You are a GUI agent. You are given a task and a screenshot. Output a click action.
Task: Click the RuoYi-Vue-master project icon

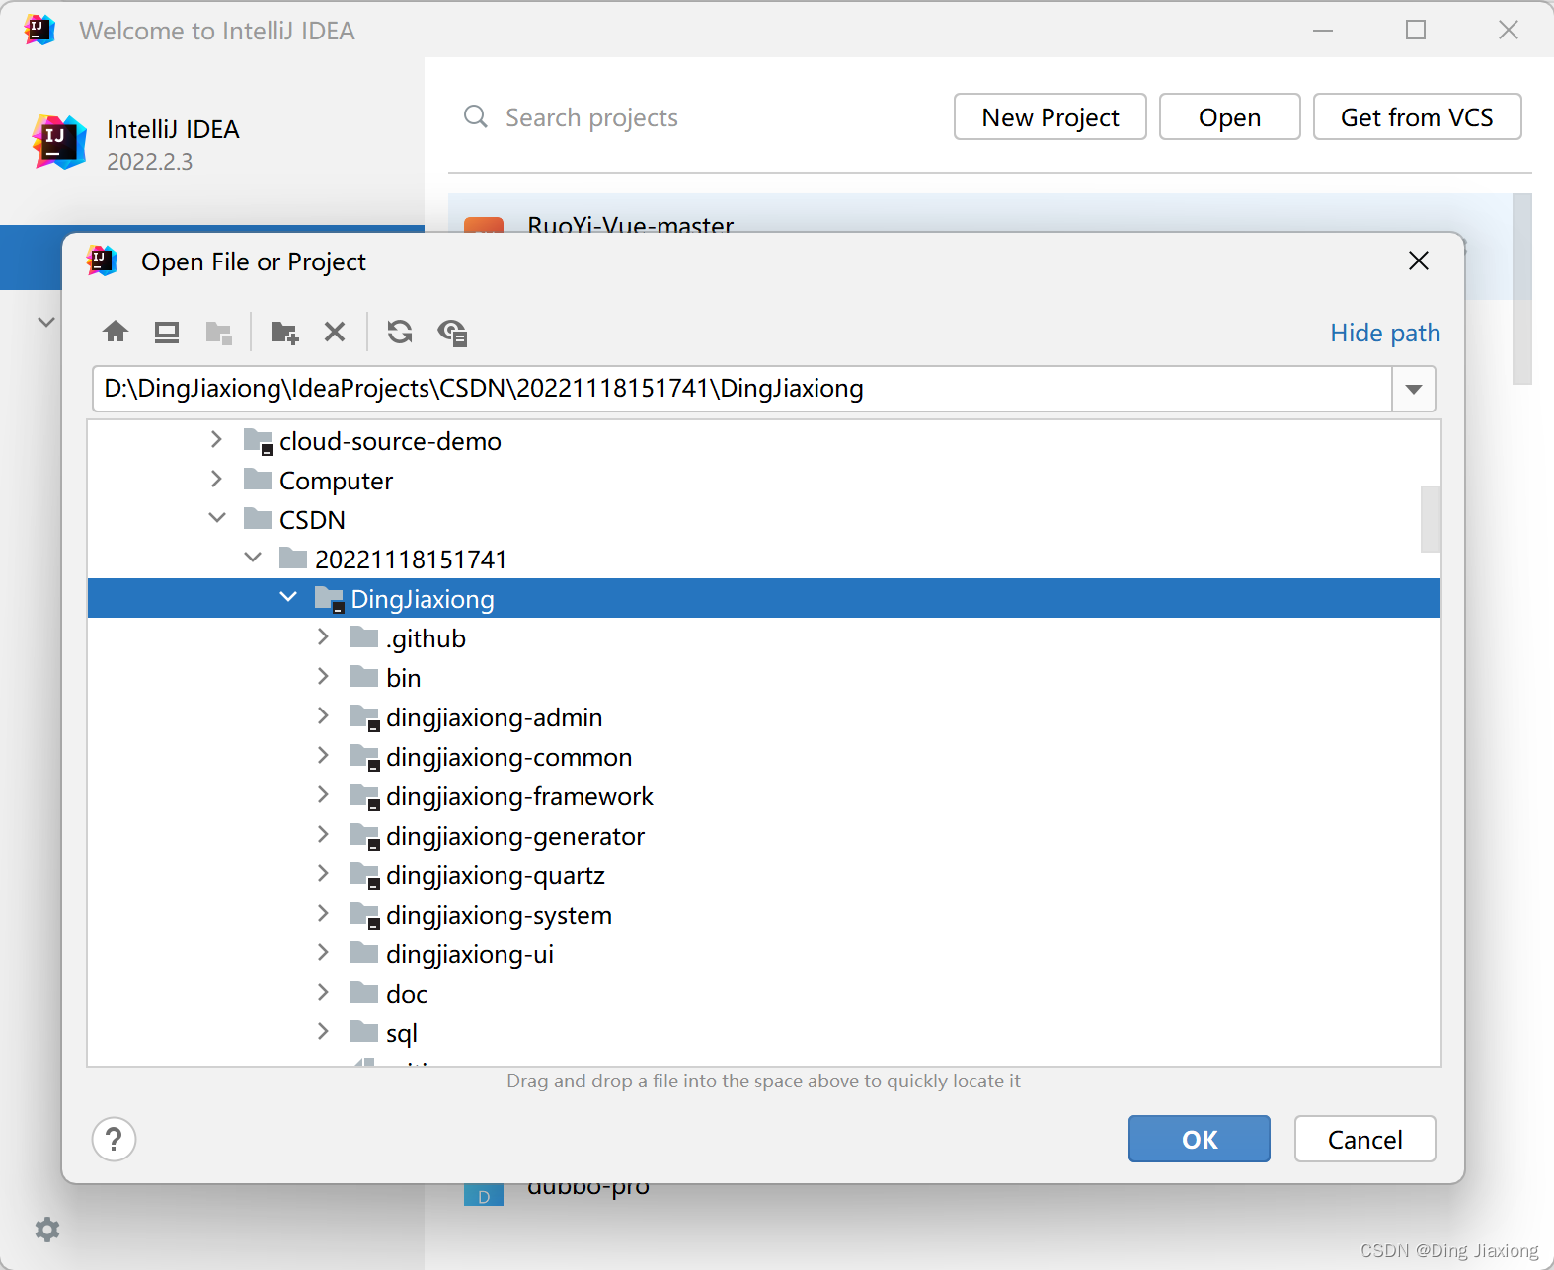point(484,225)
